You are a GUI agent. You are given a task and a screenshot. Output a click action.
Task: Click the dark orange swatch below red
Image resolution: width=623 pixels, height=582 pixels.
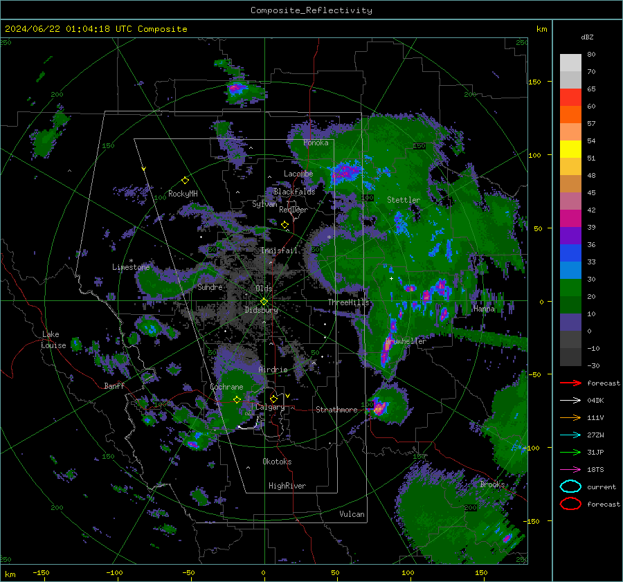click(x=570, y=115)
